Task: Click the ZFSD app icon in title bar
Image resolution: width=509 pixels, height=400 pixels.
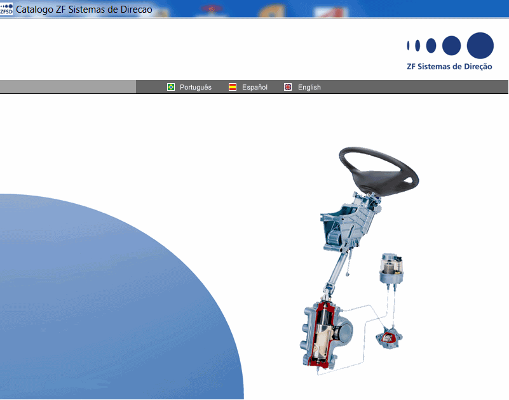Action: 6,9
